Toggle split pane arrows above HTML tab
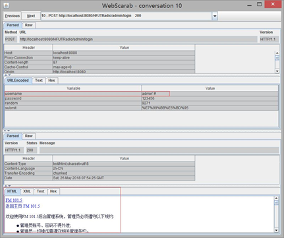 coord(7,186)
